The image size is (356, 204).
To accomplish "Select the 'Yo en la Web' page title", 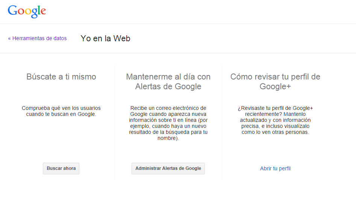I will click(105, 38).
